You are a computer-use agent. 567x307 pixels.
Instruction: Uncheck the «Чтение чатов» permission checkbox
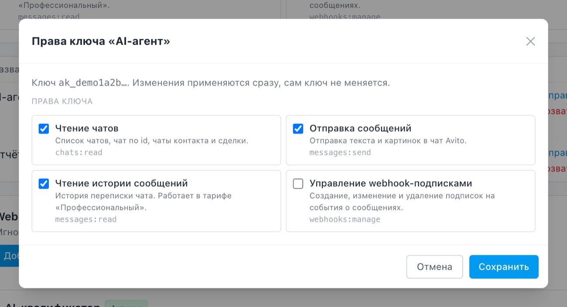(x=44, y=129)
